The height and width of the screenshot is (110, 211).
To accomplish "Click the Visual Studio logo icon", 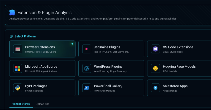I will (x=155, y=49).
